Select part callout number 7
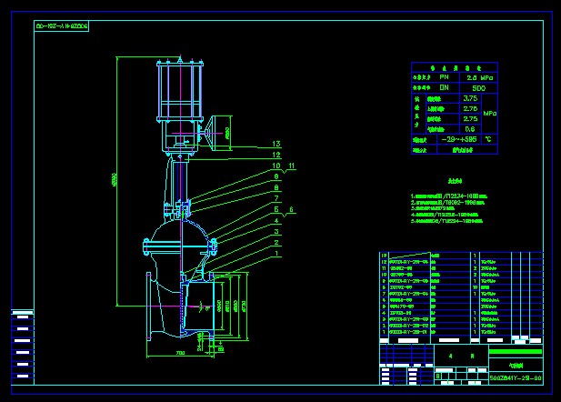 click(275, 197)
